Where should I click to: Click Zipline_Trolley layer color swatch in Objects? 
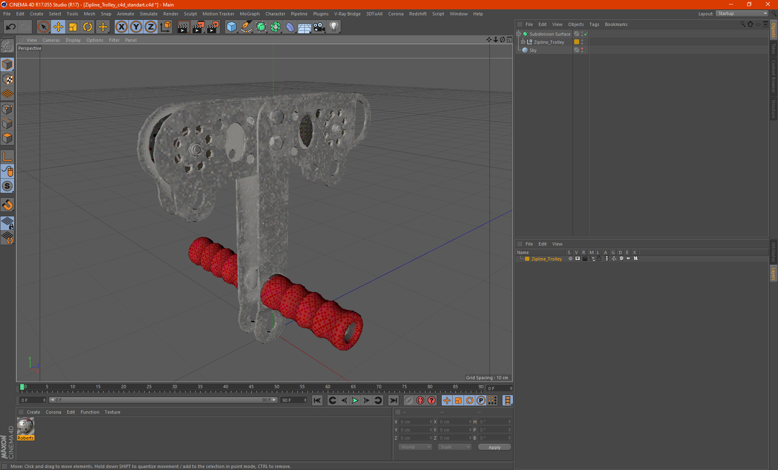[x=576, y=42]
